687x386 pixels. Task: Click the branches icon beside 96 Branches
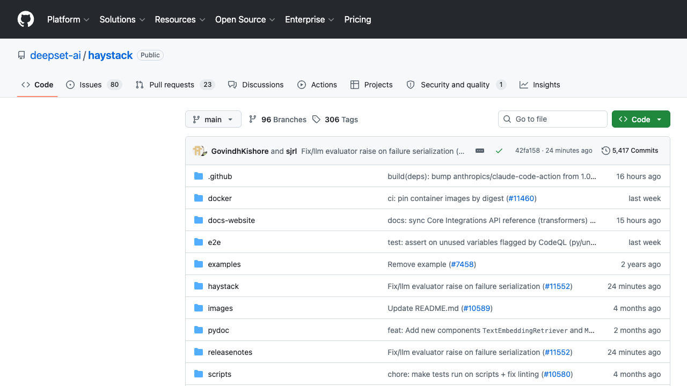[253, 120]
